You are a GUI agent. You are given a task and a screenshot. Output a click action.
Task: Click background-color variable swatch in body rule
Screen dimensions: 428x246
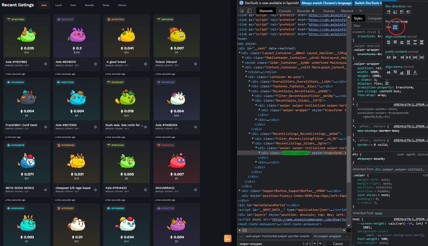[x=365, y=235]
